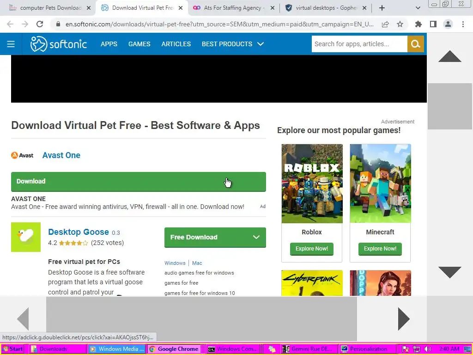The height and width of the screenshot is (355, 473).
Task: Click the Avast logo
Action: tap(22, 155)
